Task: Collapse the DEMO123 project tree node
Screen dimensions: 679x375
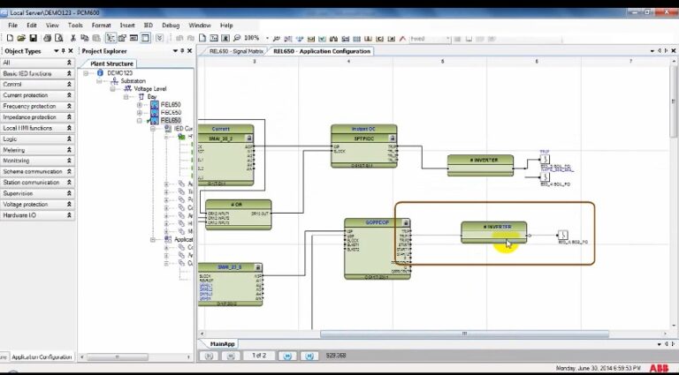Action: [87, 73]
